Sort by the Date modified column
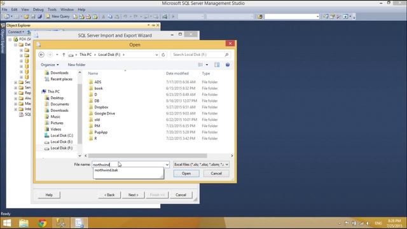Image resolution: width=407 pixels, height=229 pixels. pyautogui.click(x=177, y=74)
